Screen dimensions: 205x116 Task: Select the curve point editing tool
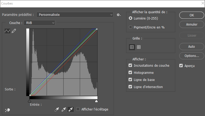pos(7,31)
